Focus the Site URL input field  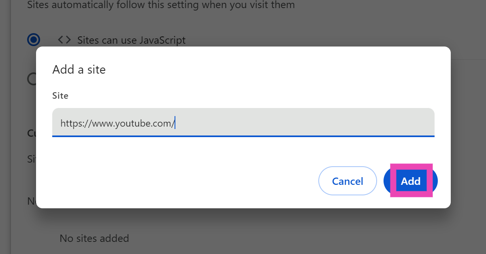coord(243,123)
